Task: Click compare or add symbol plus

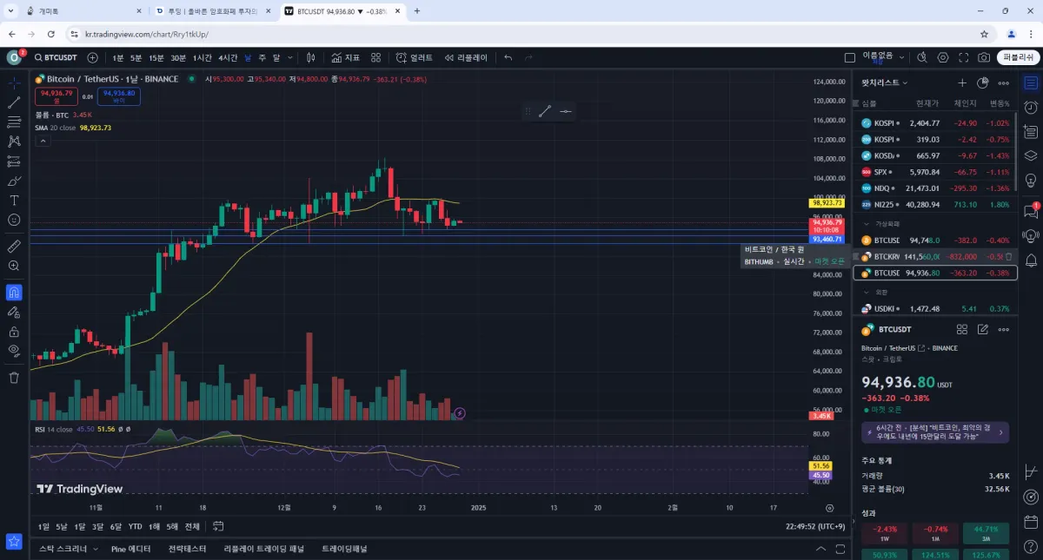Action: tap(93, 57)
